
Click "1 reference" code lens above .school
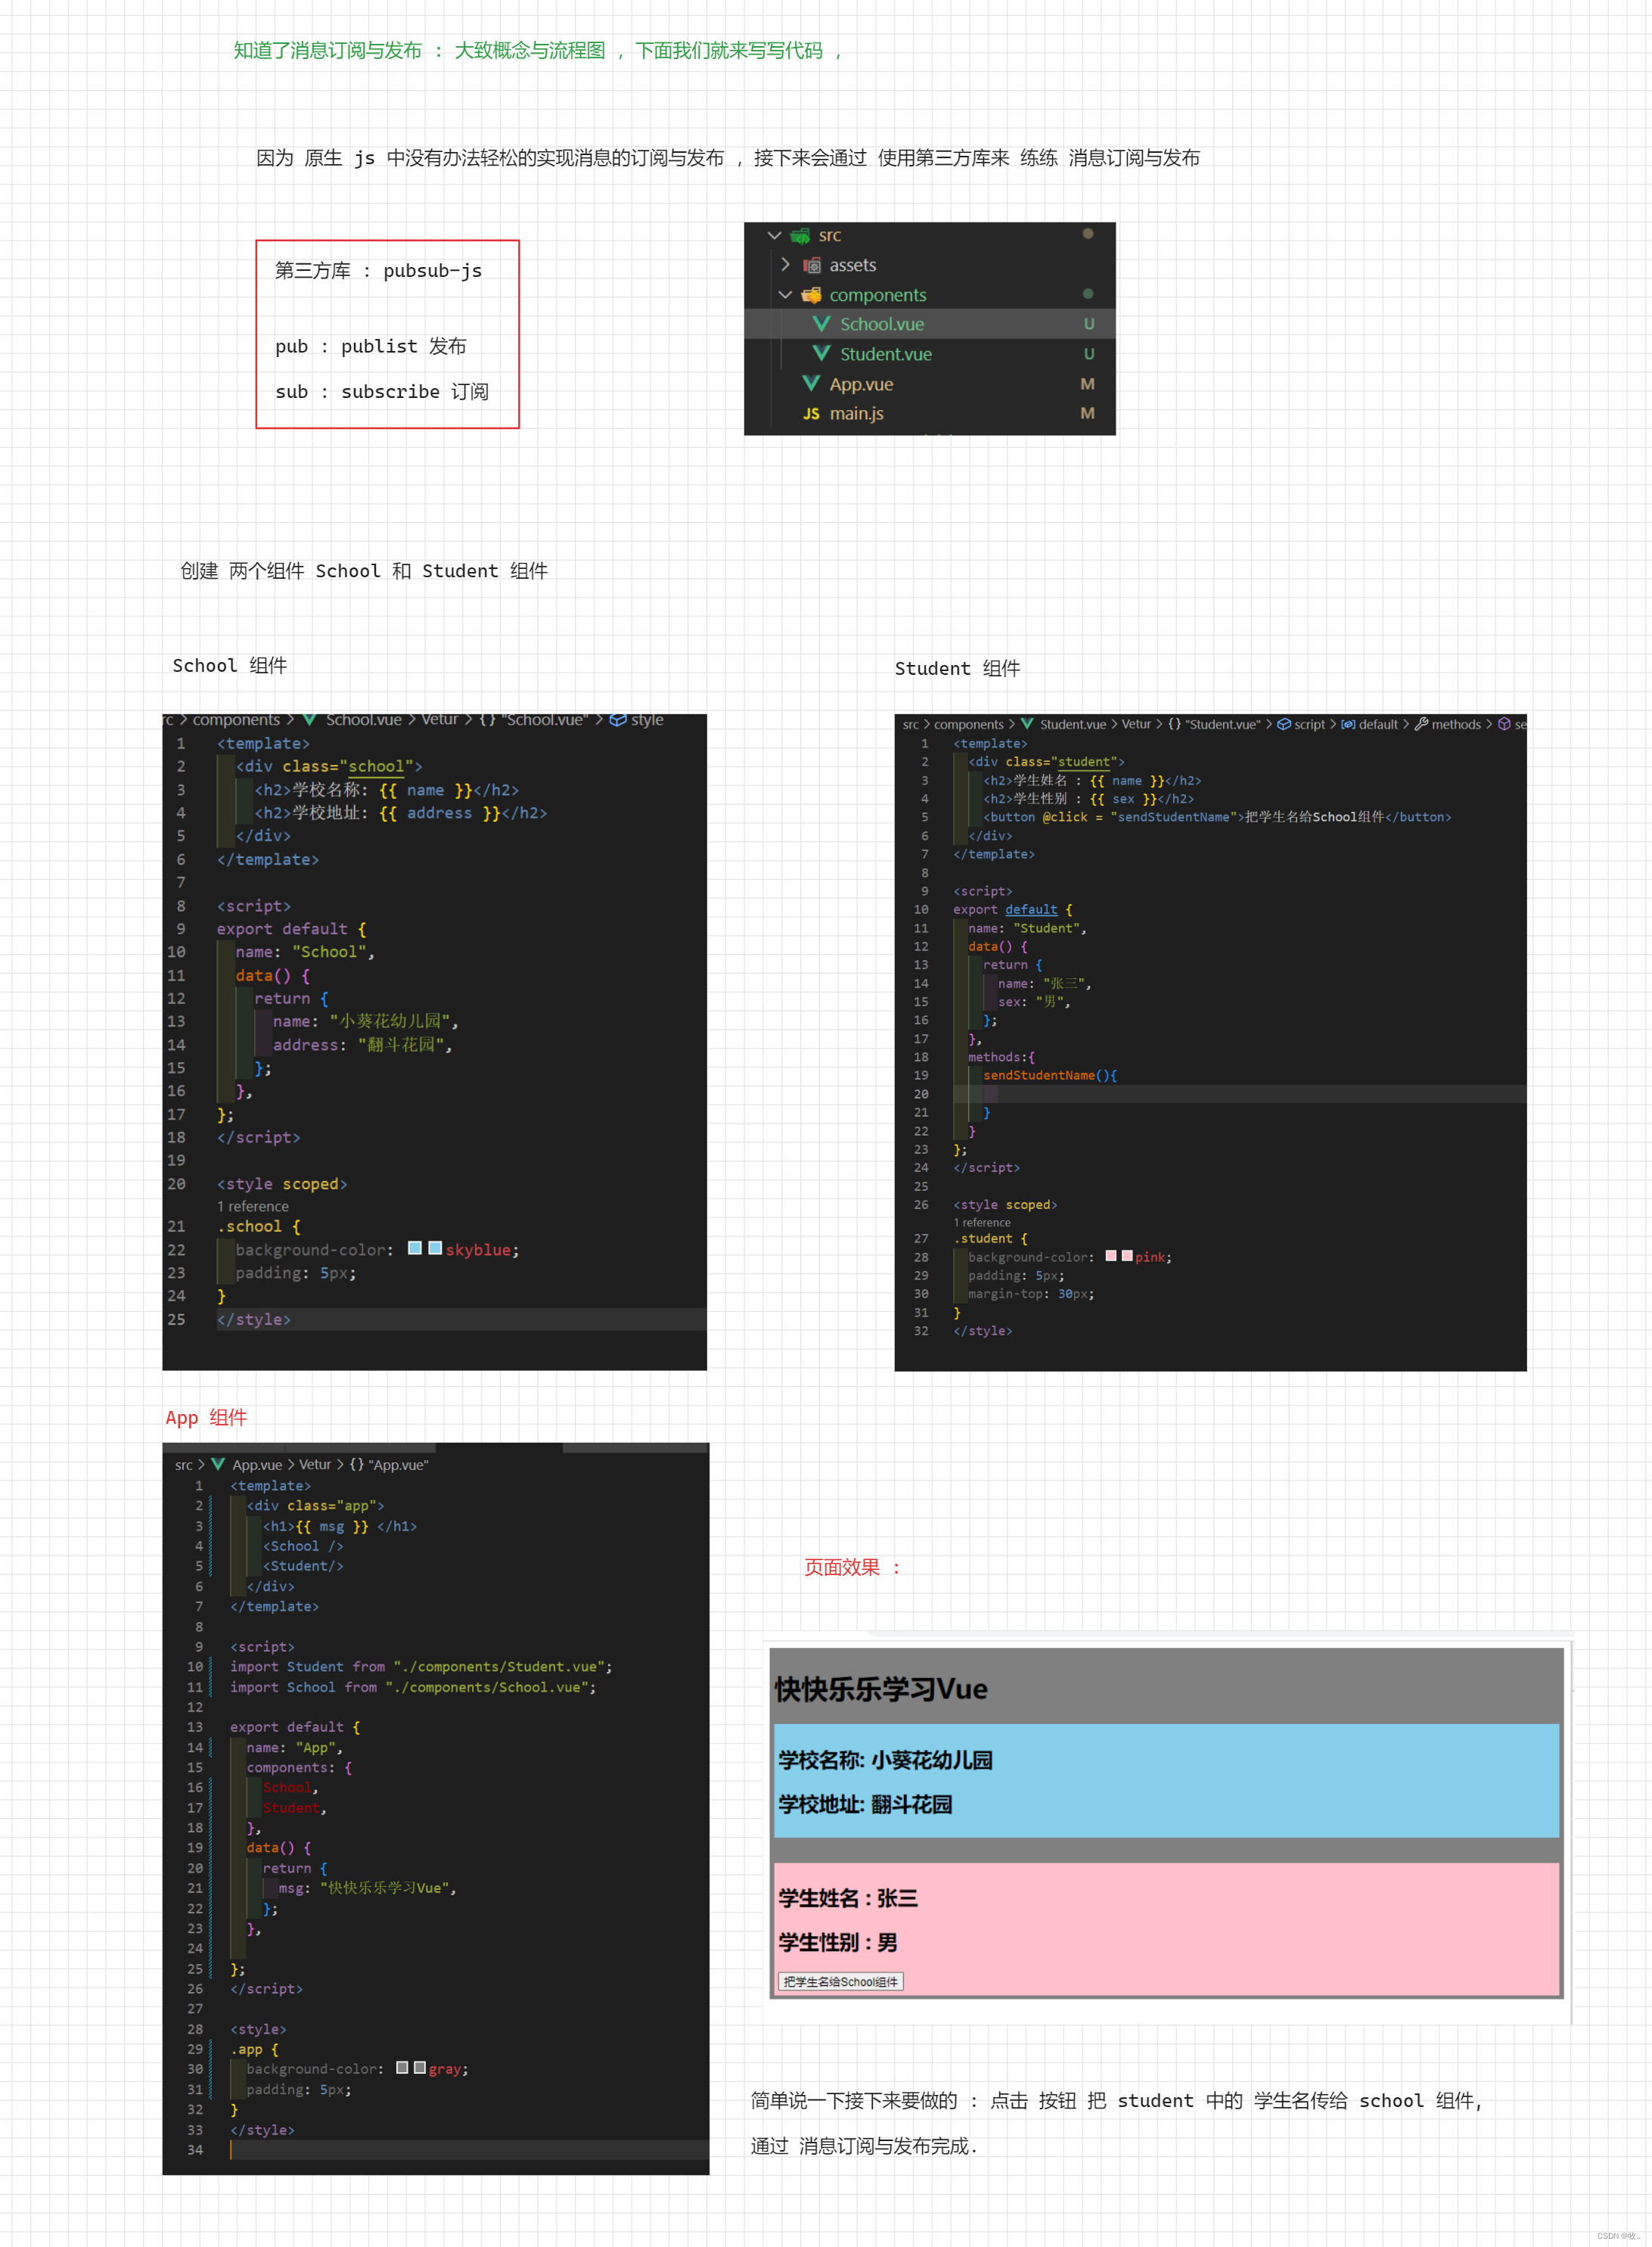(x=253, y=1207)
